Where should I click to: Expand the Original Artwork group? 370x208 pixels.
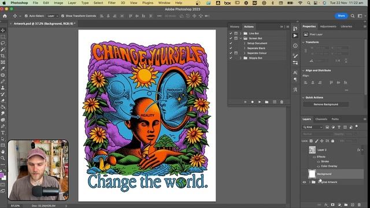point(310,182)
